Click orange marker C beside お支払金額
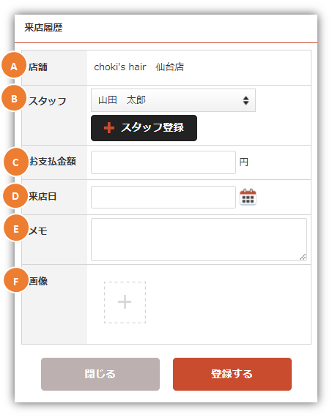 pyautogui.click(x=15, y=162)
